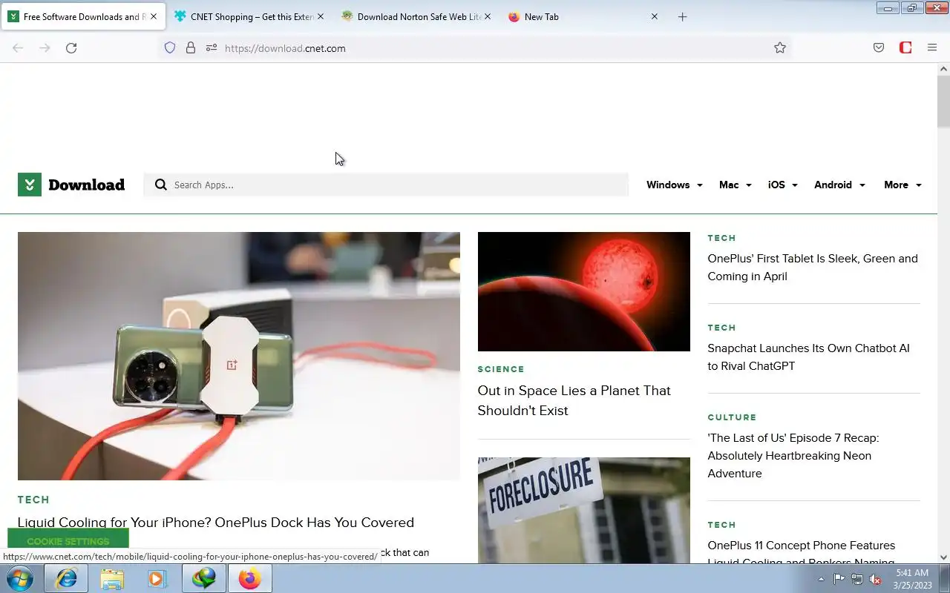
Task: Open Snapchat Launches Chatbot AI article
Action: pos(808,357)
